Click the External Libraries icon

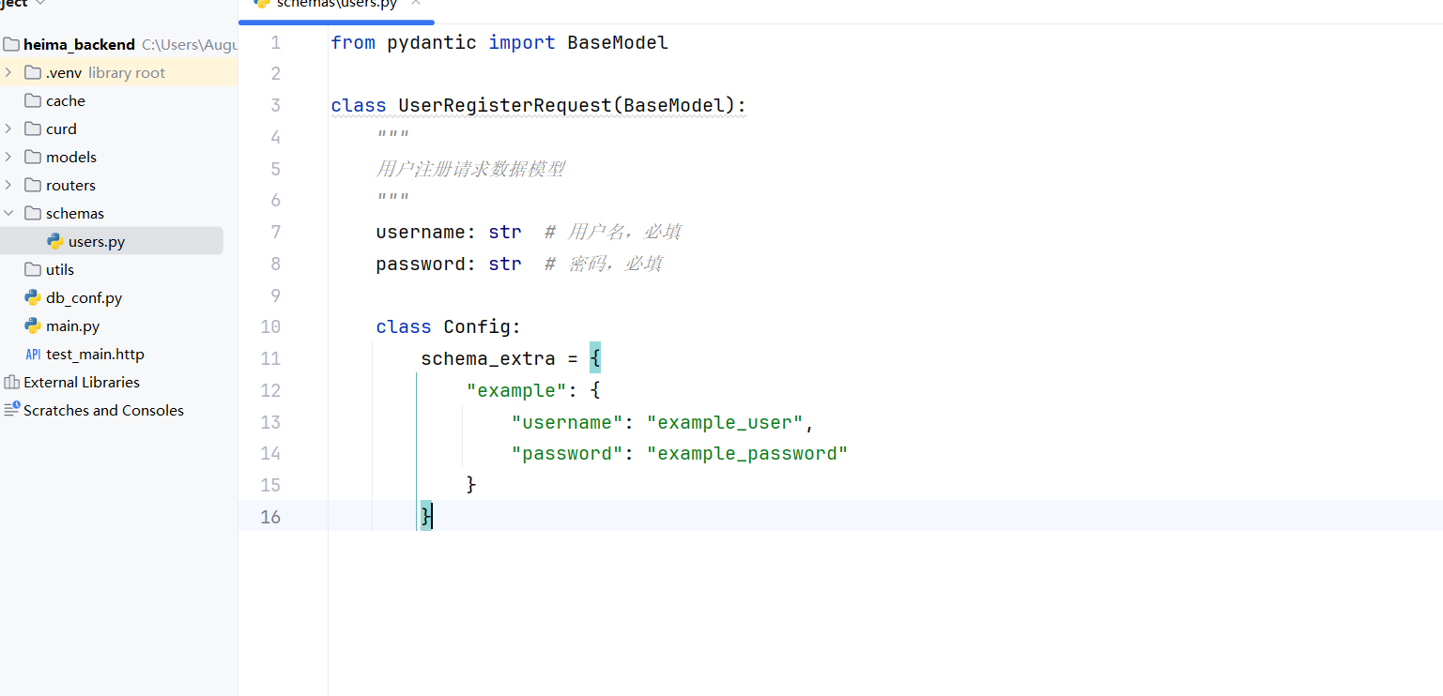[11, 382]
